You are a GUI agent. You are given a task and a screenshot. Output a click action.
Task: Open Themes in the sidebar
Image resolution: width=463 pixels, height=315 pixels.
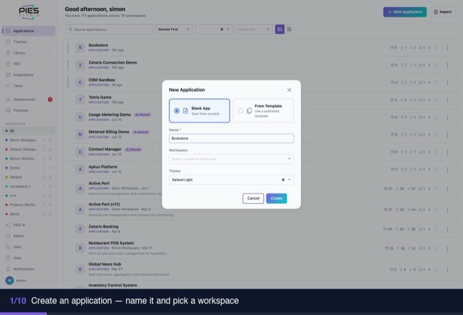pyautogui.click(x=29, y=42)
